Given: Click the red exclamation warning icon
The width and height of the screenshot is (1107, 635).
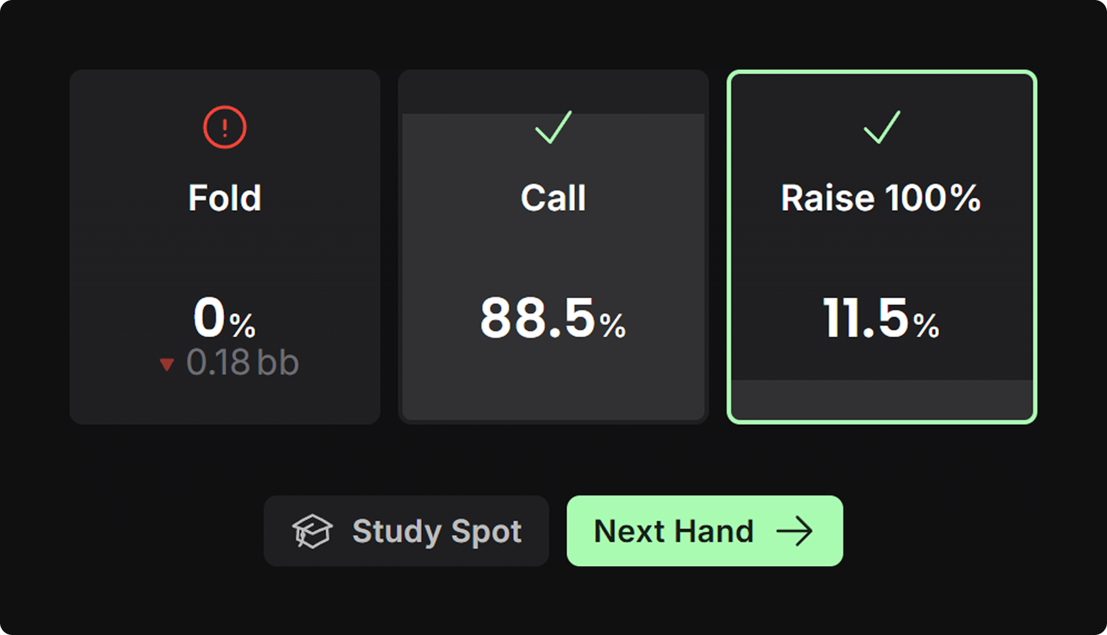Looking at the screenshot, I should (225, 127).
